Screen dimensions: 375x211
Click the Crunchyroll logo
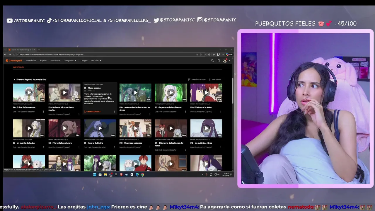[14, 61]
